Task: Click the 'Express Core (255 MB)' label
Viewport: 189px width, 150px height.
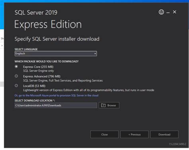Action: coord(38,67)
